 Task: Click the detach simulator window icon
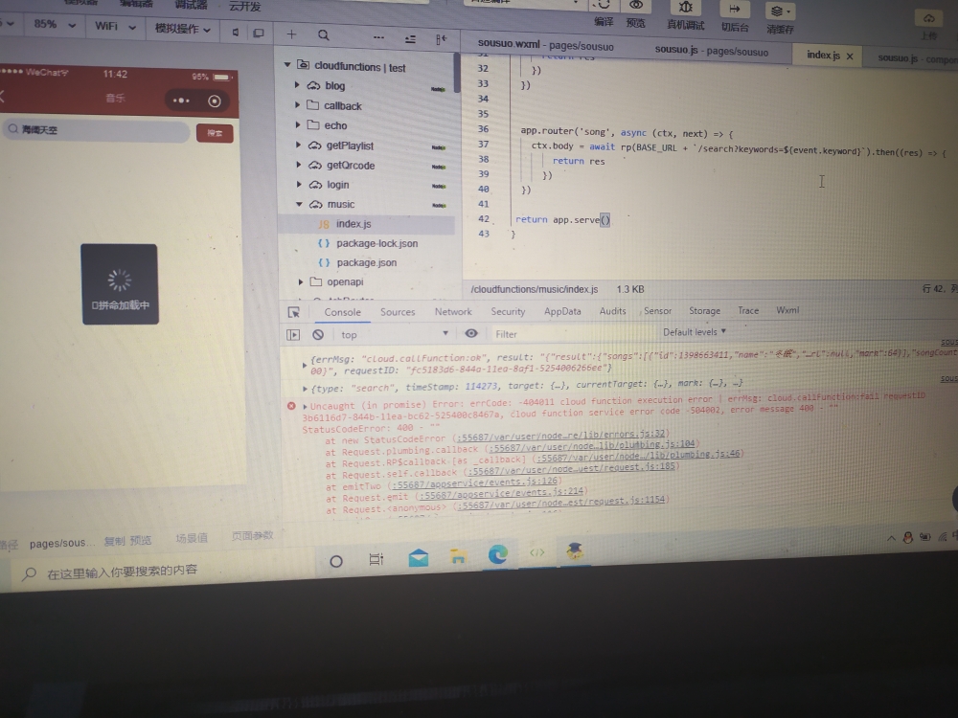pos(259,33)
